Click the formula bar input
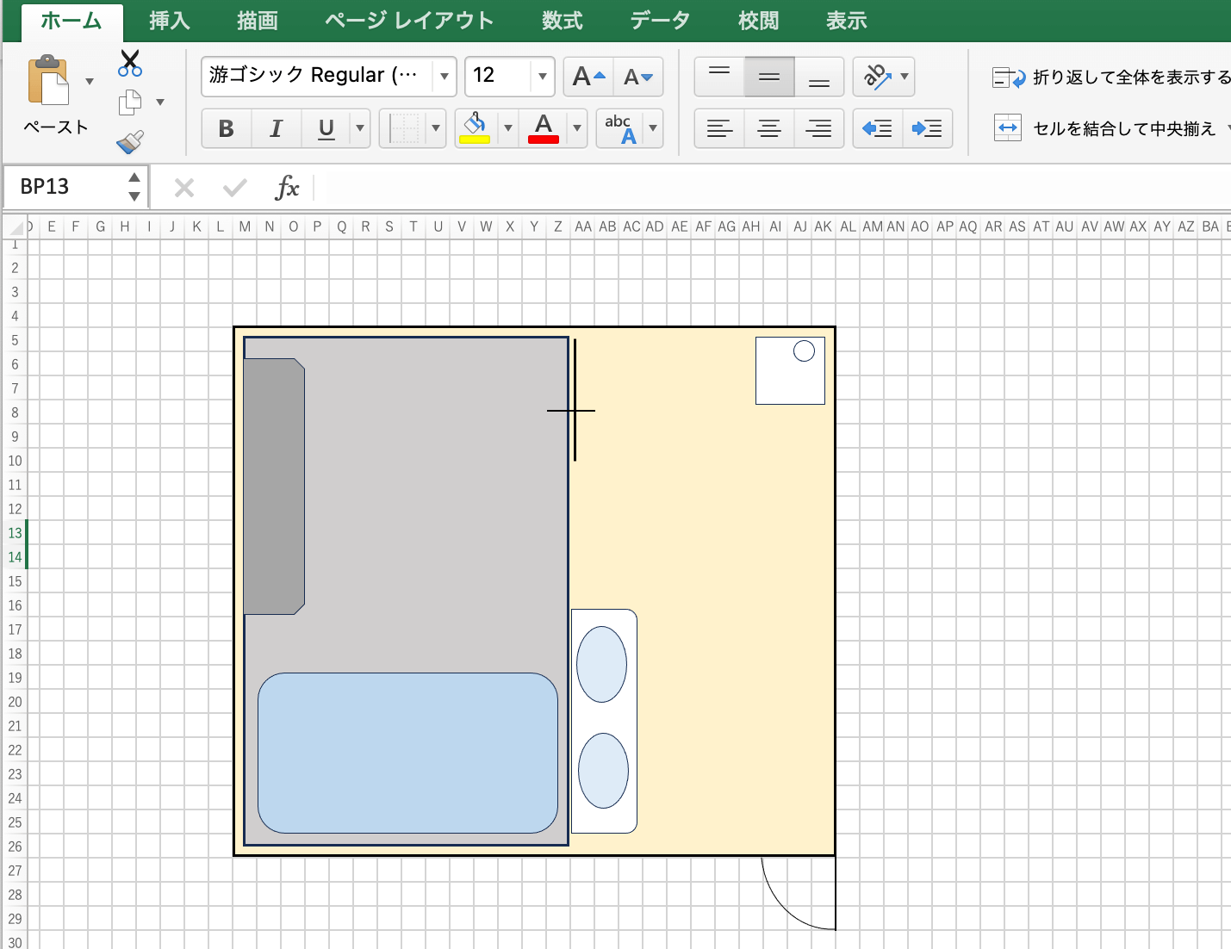1231x949 pixels. tap(773, 187)
